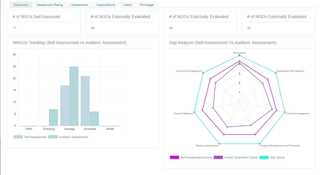This screenshot has width=322, height=175.
Task: Click the # of NGOs Self Assessed heading
Action: tap(36, 17)
